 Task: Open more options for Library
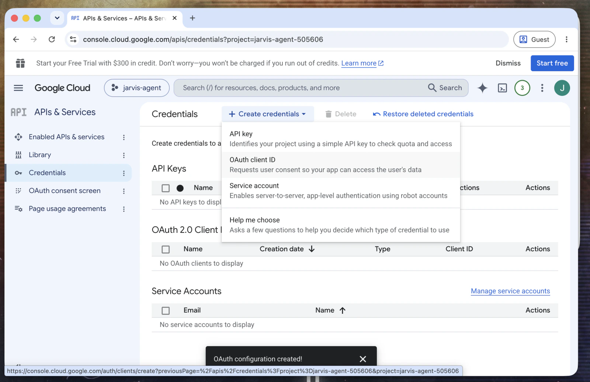click(x=124, y=155)
